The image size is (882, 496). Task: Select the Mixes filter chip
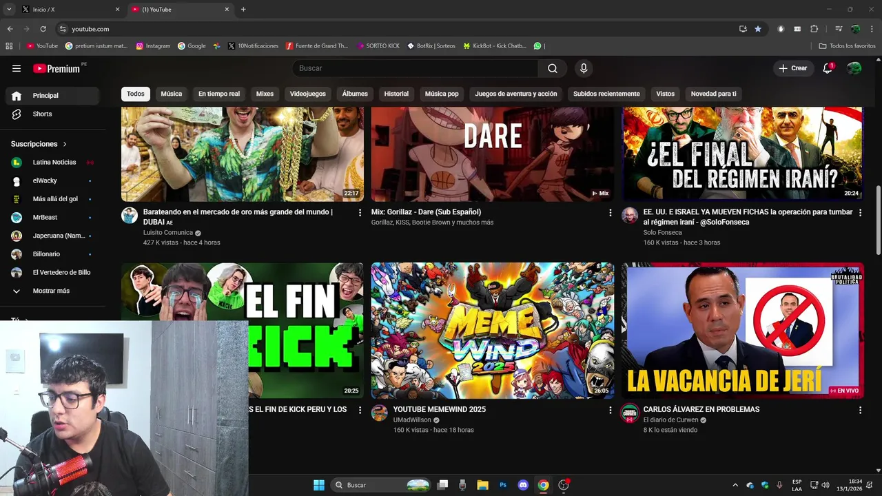pos(265,94)
